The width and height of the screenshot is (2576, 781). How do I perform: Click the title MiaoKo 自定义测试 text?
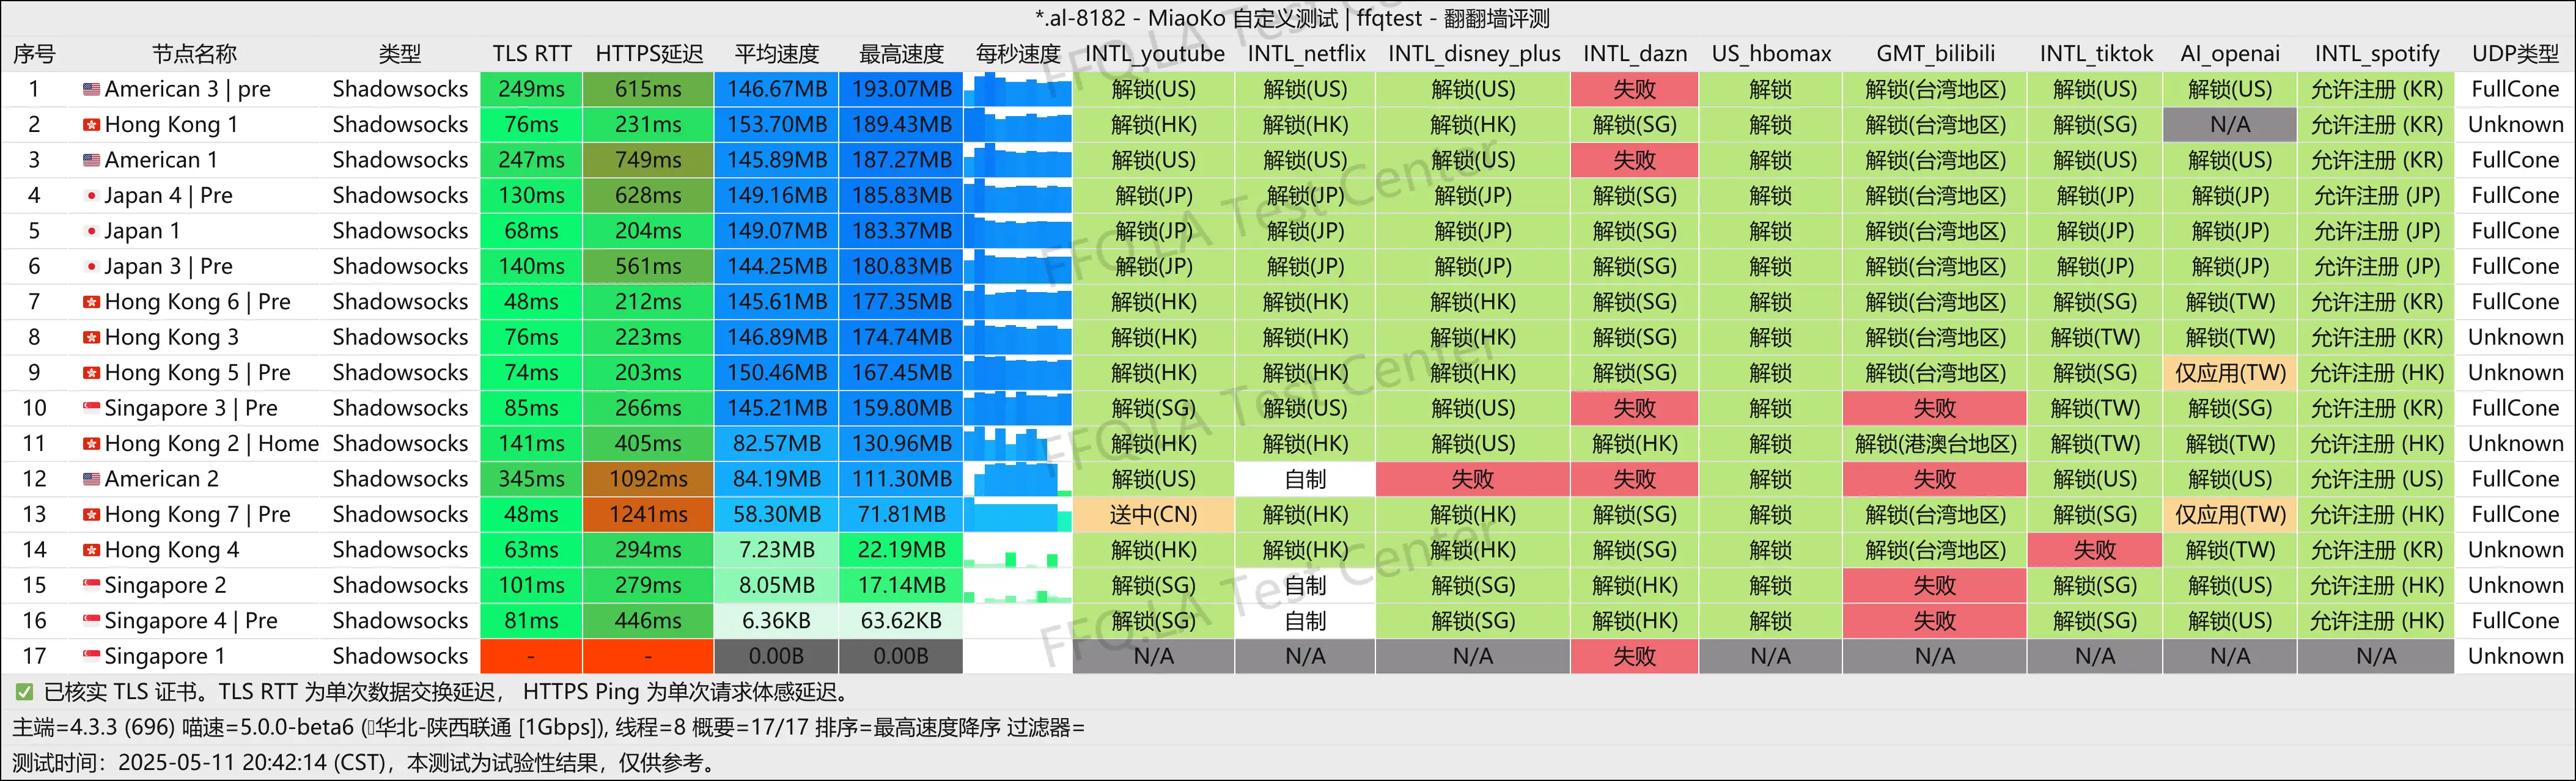point(1243,18)
